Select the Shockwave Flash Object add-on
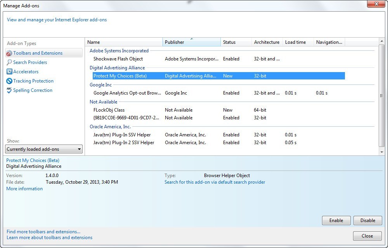This screenshot has height=248, width=388. point(118,59)
